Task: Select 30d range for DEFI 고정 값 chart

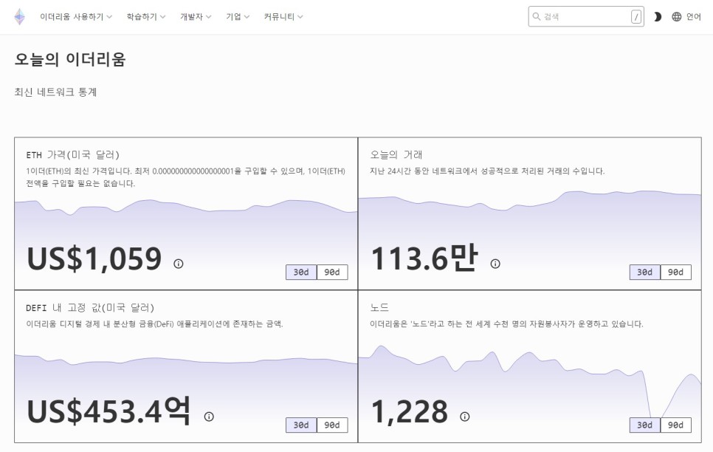Action: (x=301, y=425)
